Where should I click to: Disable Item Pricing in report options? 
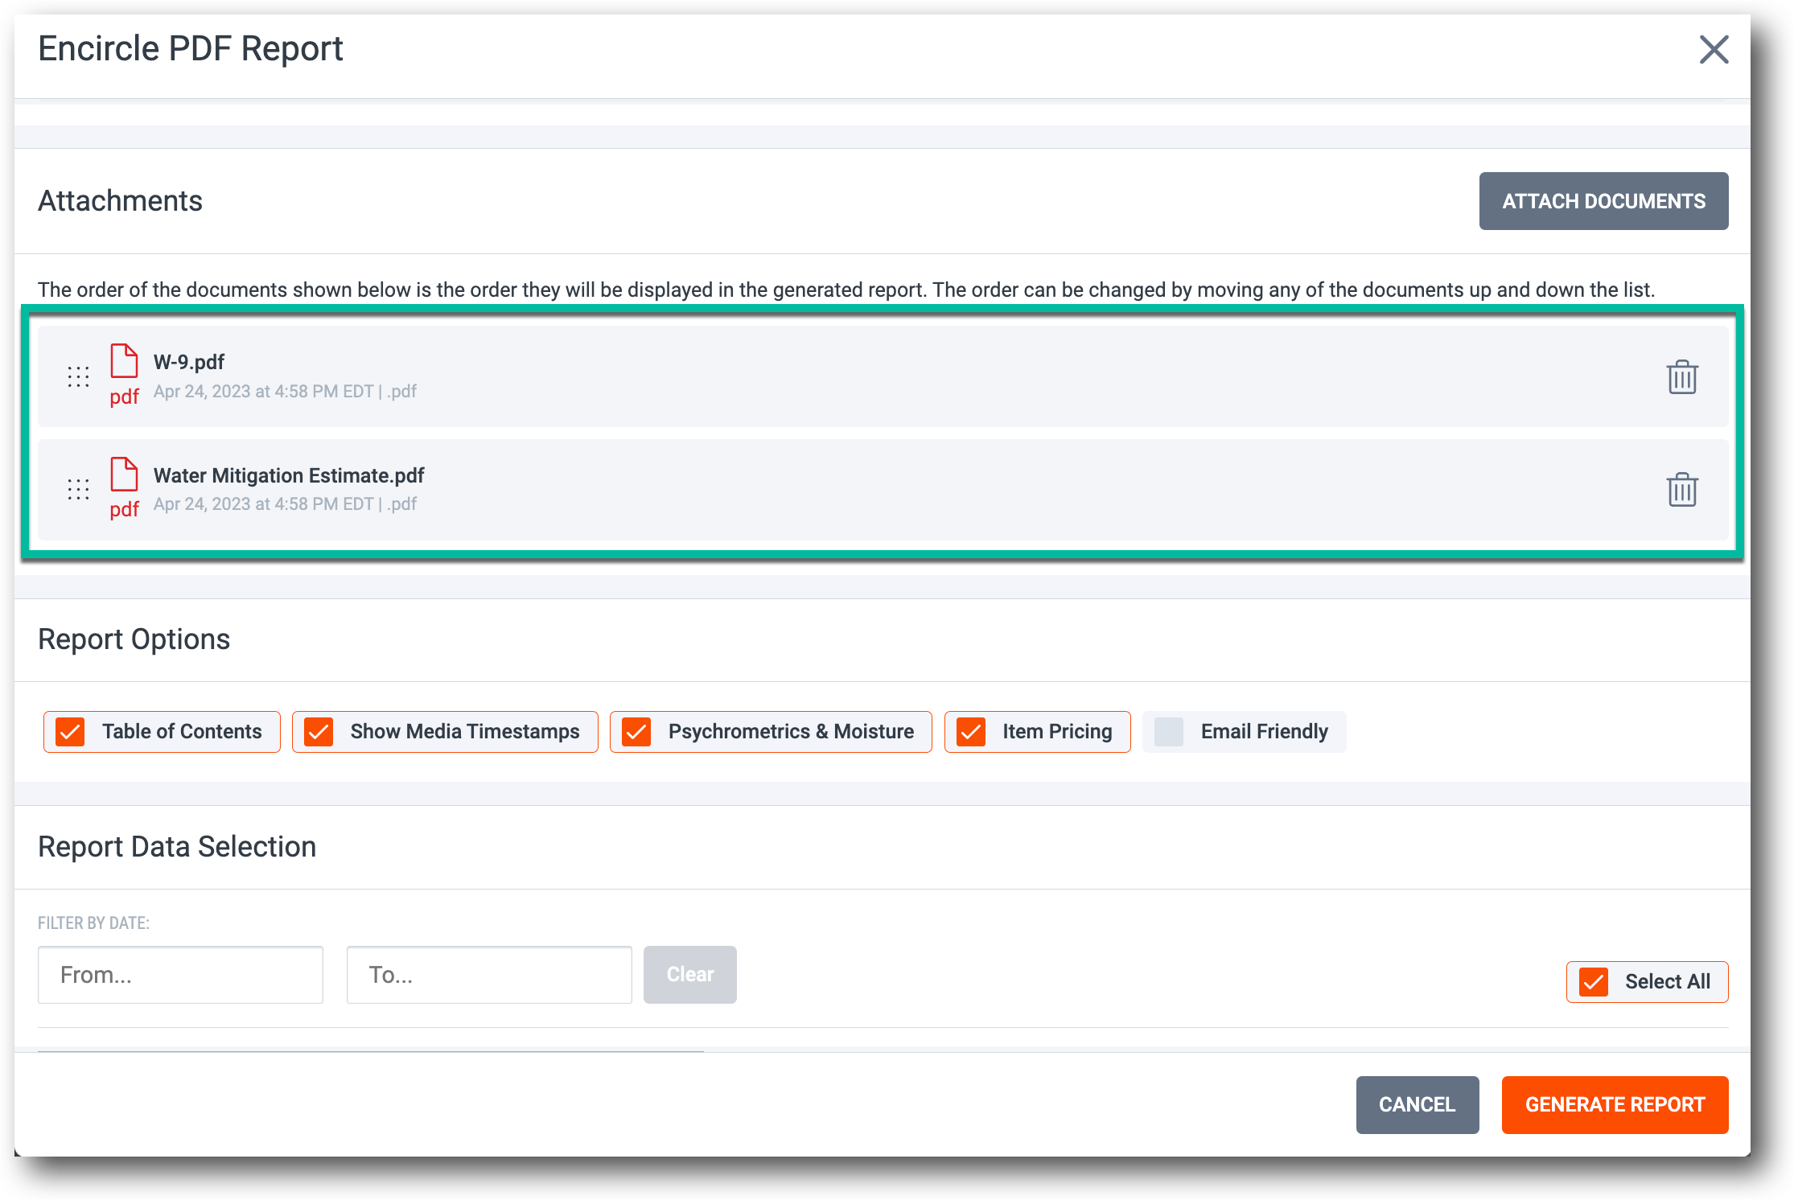pyautogui.click(x=972, y=731)
